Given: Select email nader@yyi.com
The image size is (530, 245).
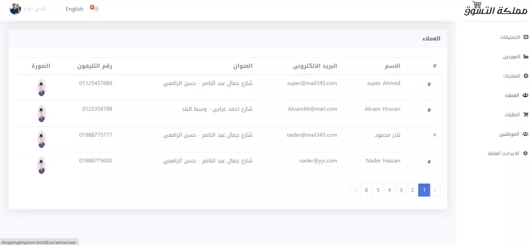Looking at the screenshot, I should tap(318, 161).
